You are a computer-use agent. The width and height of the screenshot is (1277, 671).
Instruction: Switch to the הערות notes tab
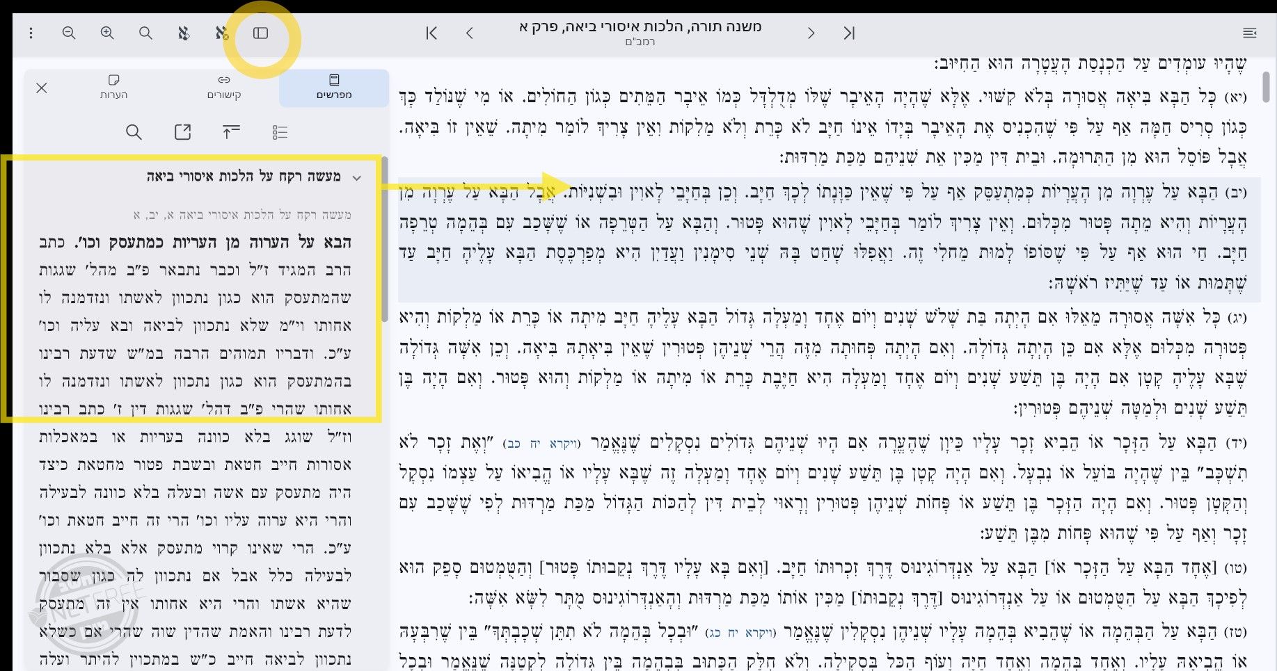coord(114,88)
